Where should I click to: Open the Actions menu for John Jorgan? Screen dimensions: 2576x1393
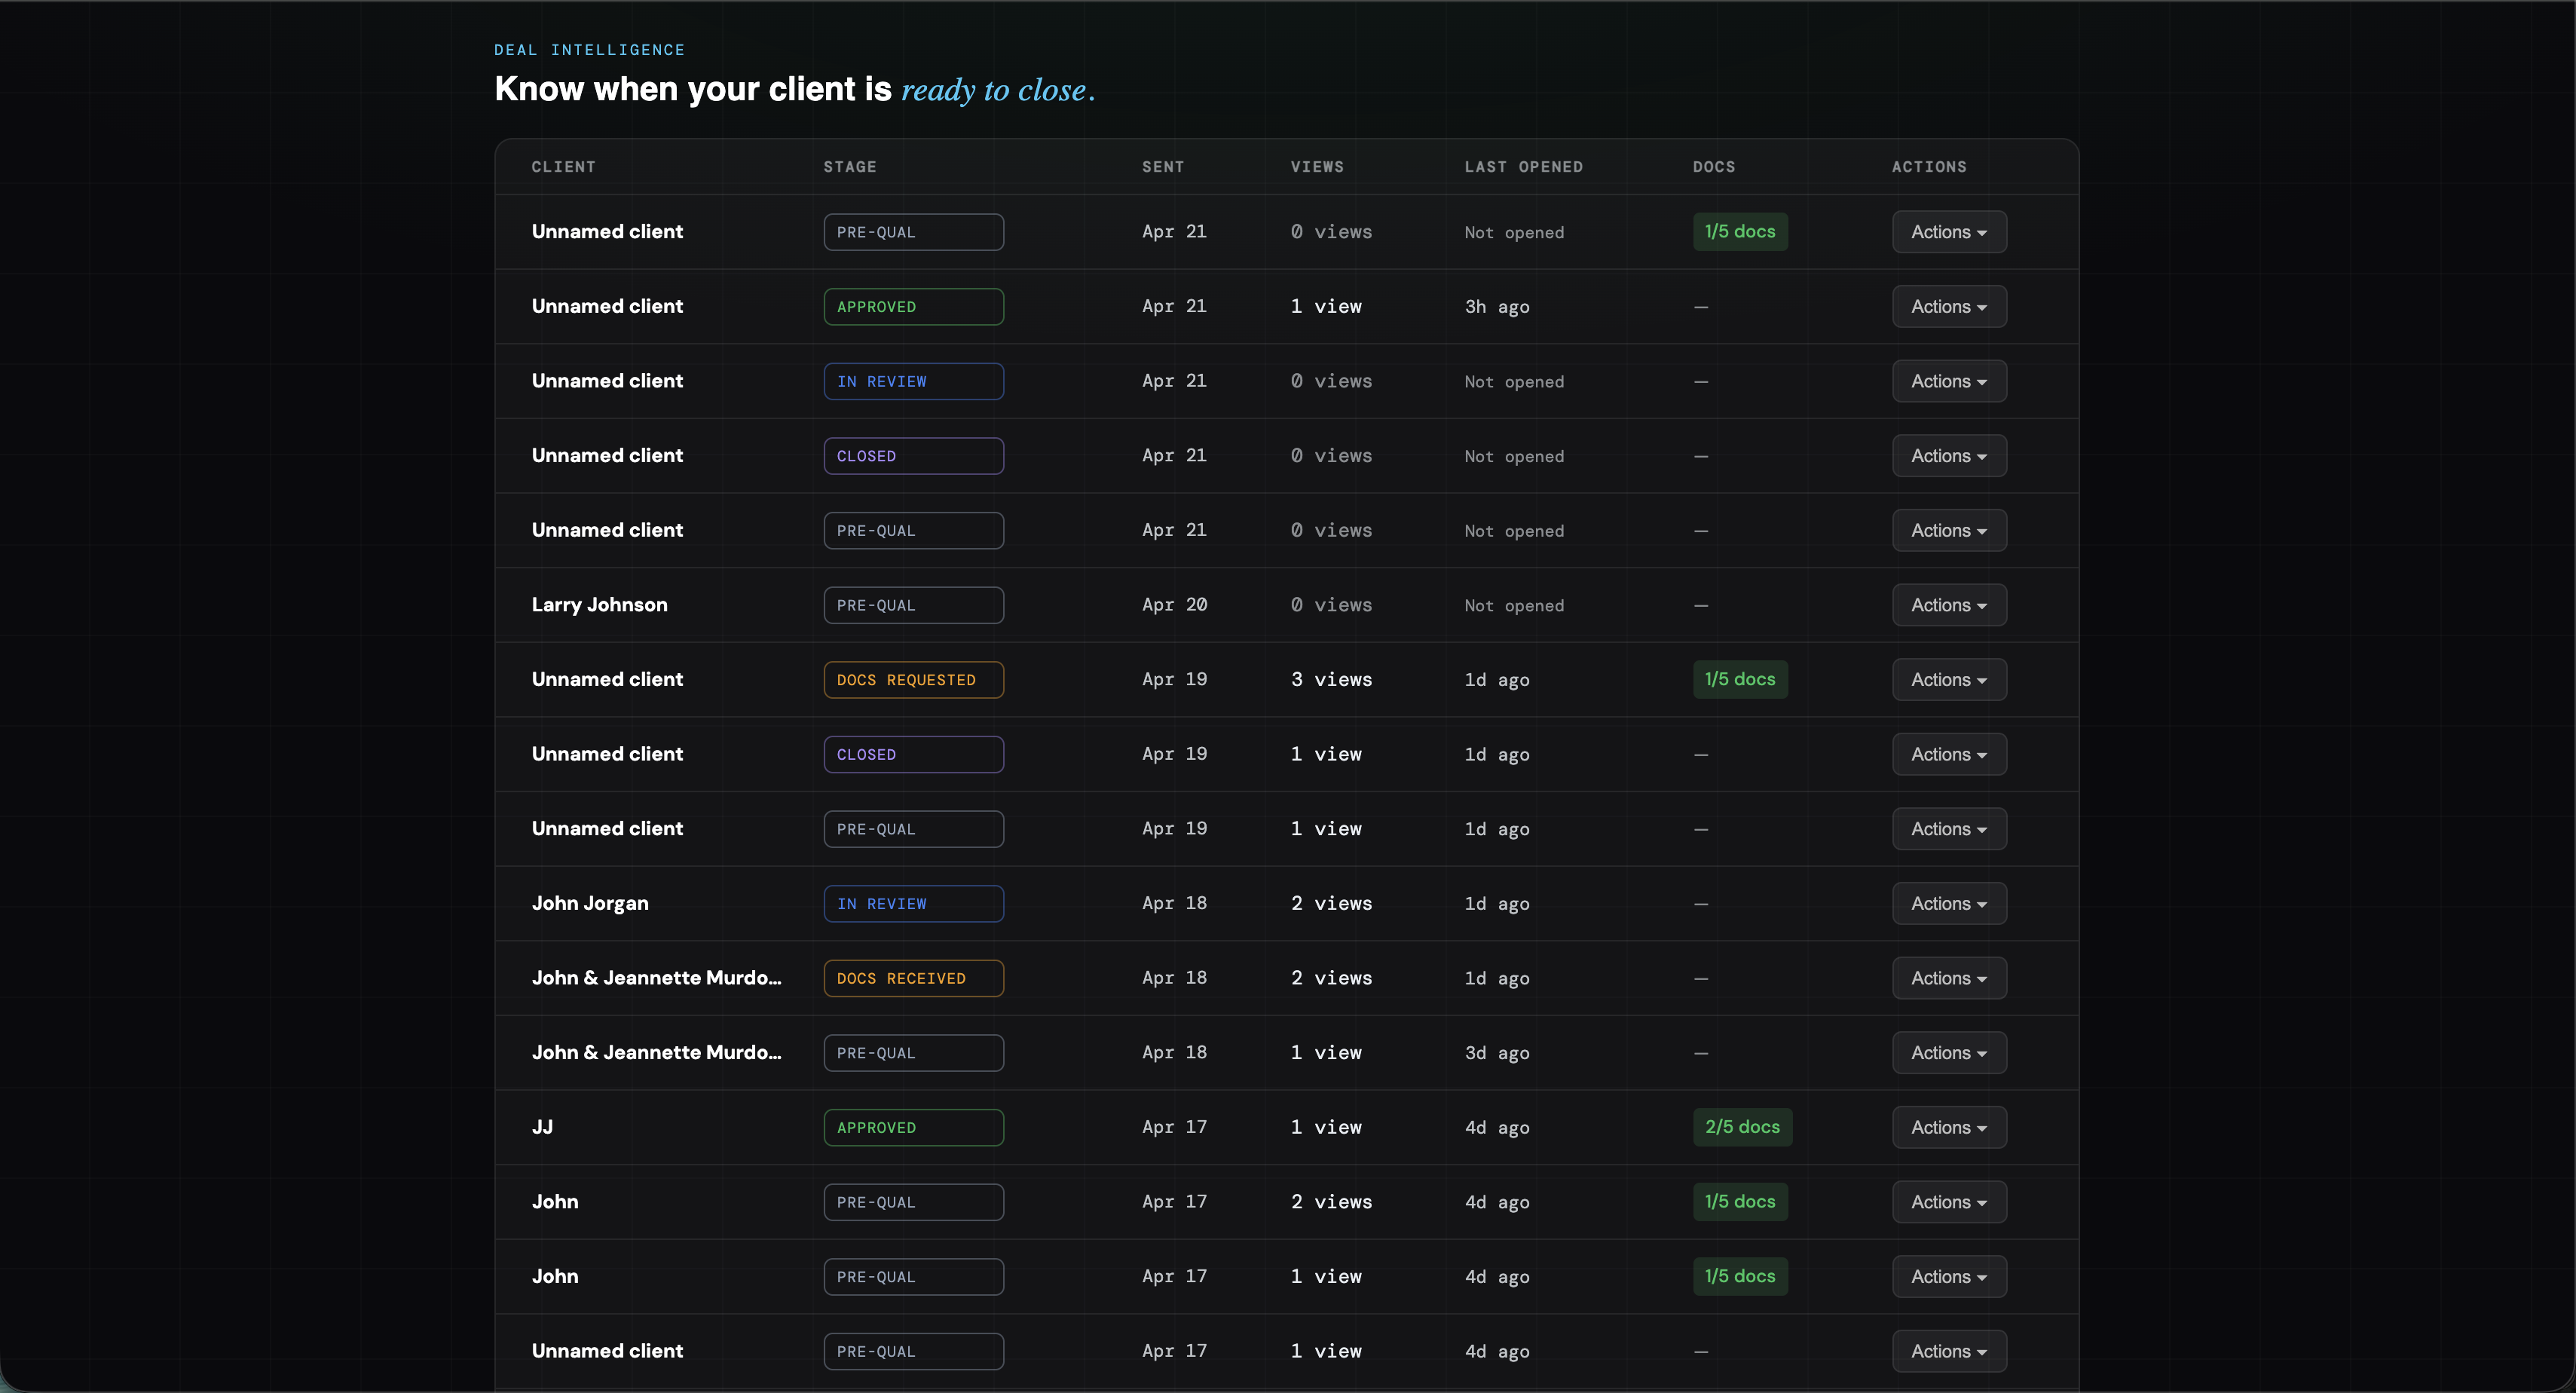point(1948,903)
